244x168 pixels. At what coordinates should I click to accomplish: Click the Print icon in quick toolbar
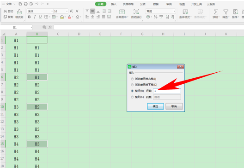coord(26,4)
